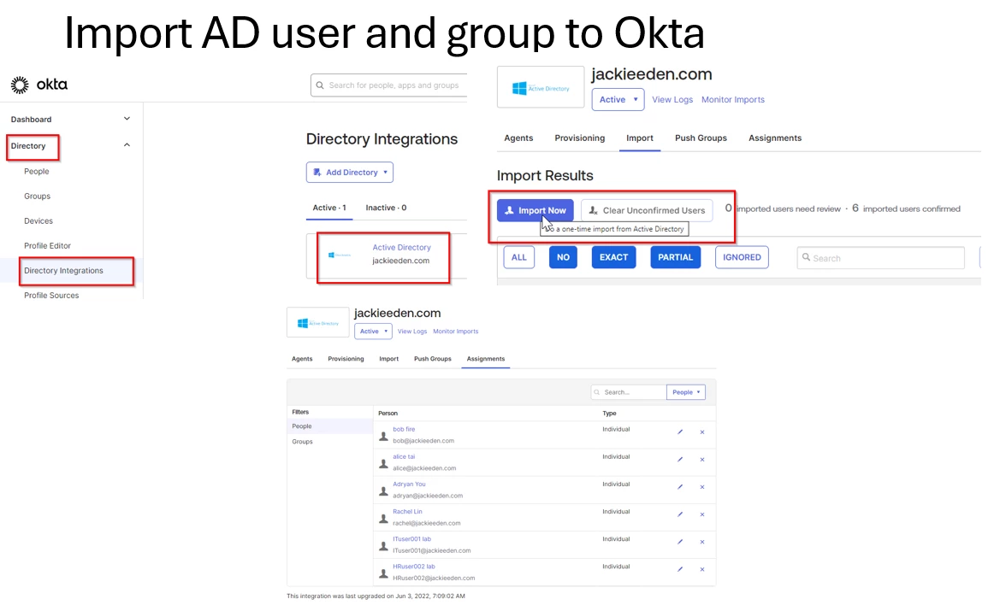Edit assignment for Adryan You

pos(680,486)
